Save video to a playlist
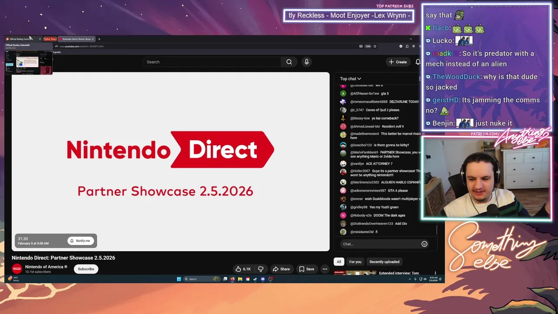The width and height of the screenshot is (558, 314). 306,269
